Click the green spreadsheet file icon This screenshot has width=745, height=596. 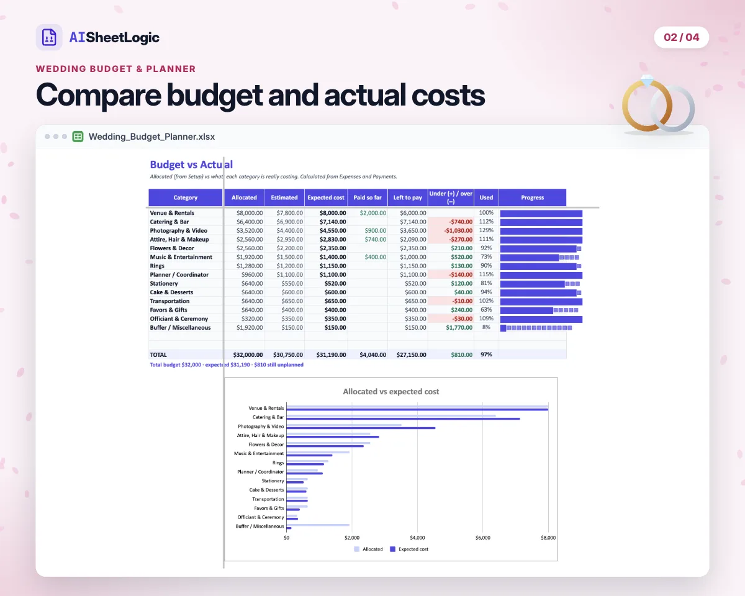coord(78,137)
